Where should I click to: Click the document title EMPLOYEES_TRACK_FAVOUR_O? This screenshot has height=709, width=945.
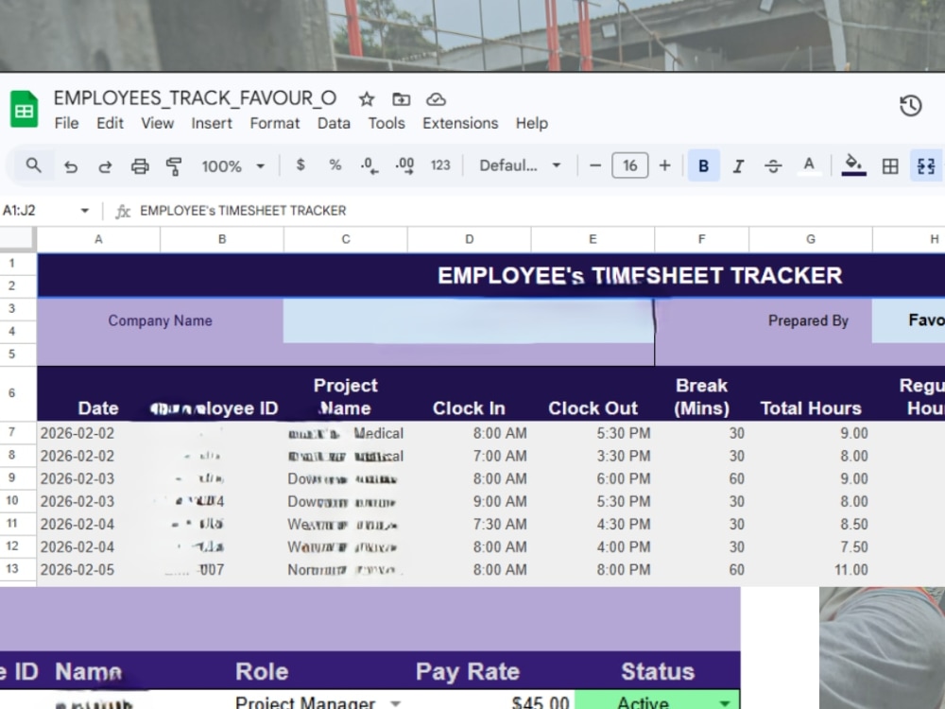tap(195, 98)
